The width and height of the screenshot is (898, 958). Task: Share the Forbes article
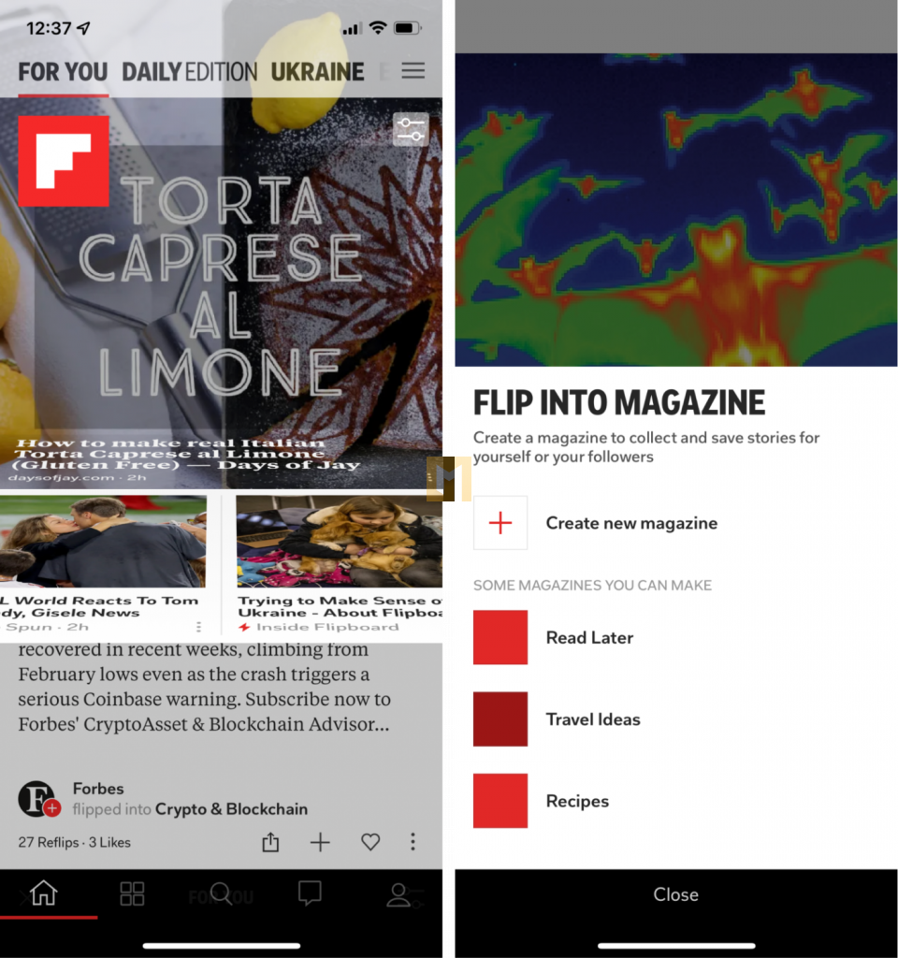270,842
